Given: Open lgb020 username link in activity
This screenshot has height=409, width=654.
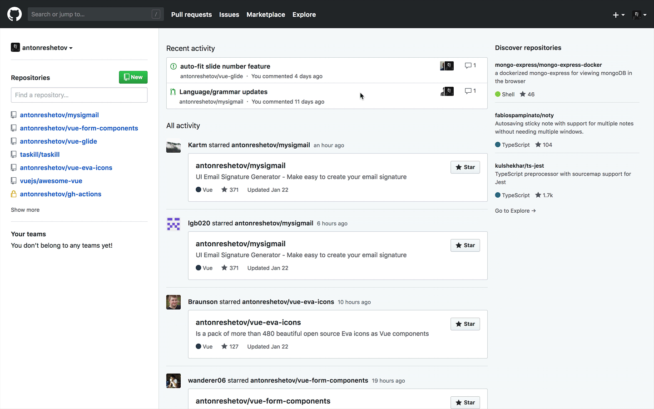Looking at the screenshot, I should 199,223.
